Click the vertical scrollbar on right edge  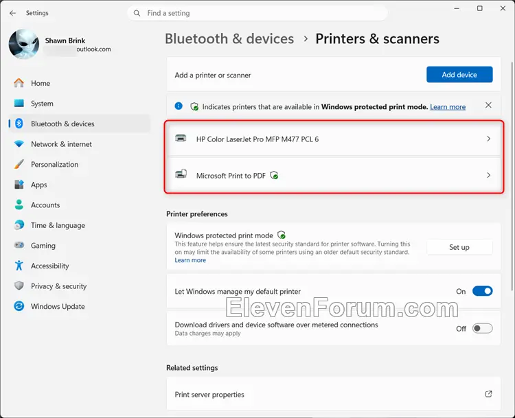click(x=512, y=176)
